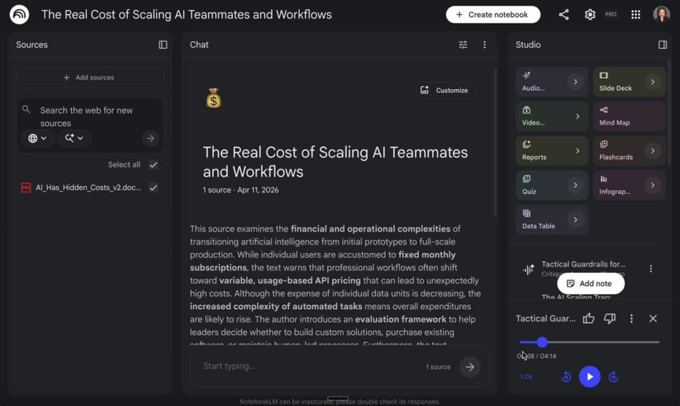Click Create notebook button
Viewport: 680px width, 406px height.
click(493, 15)
